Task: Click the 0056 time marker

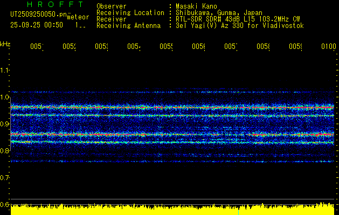Action: tap(198, 47)
